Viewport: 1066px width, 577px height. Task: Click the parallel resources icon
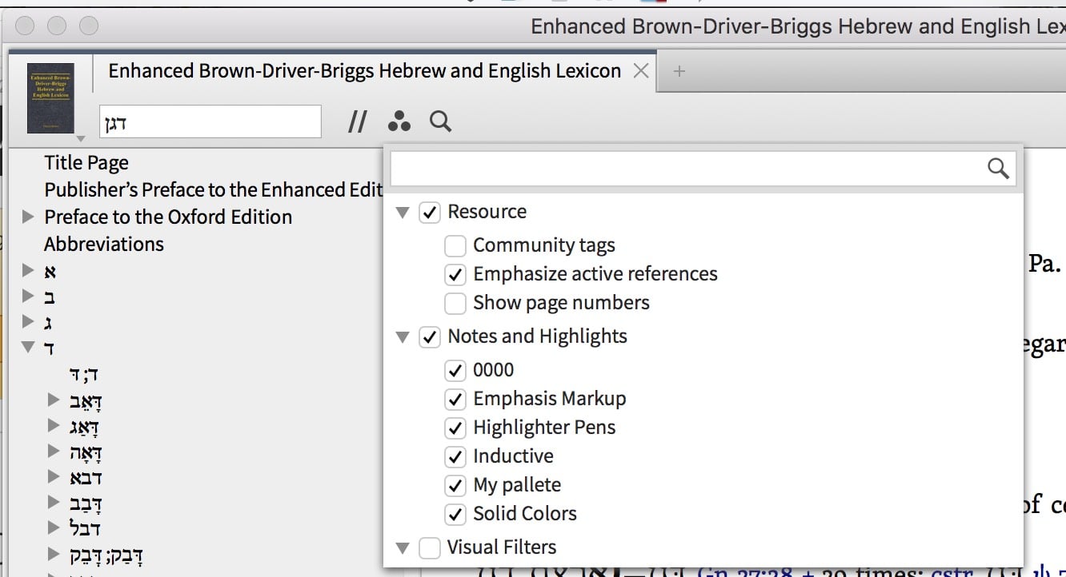pyautogui.click(x=357, y=121)
